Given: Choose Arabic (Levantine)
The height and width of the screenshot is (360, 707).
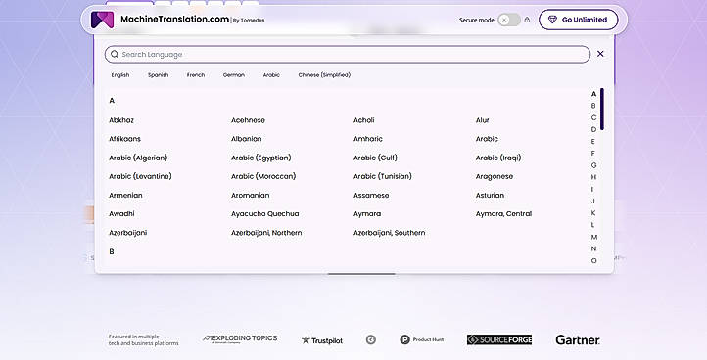Looking at the screenshot, I should (140, 176).
